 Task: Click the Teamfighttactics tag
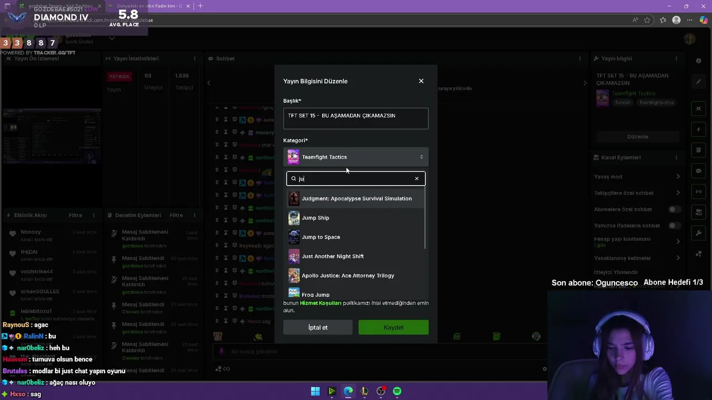click(656, 103)
